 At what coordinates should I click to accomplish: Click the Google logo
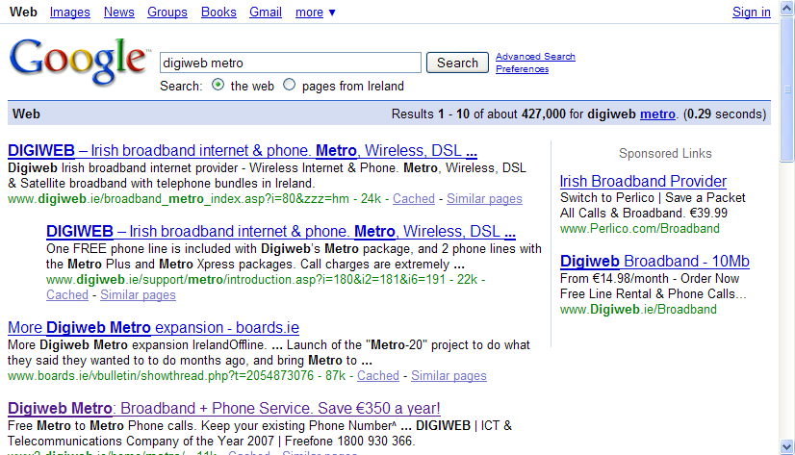pyautogui.click(x=80, y=62)
